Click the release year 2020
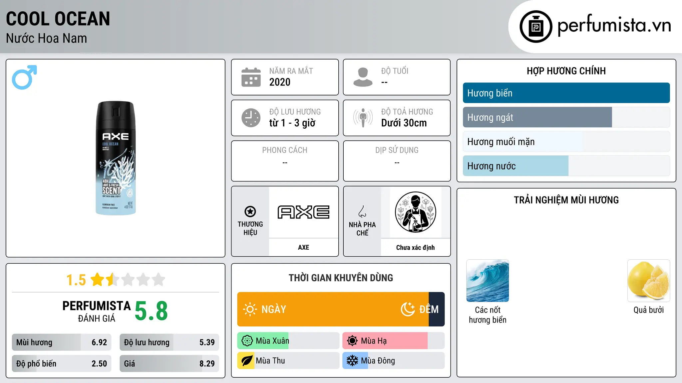The image size is (682, 383). 280,82
